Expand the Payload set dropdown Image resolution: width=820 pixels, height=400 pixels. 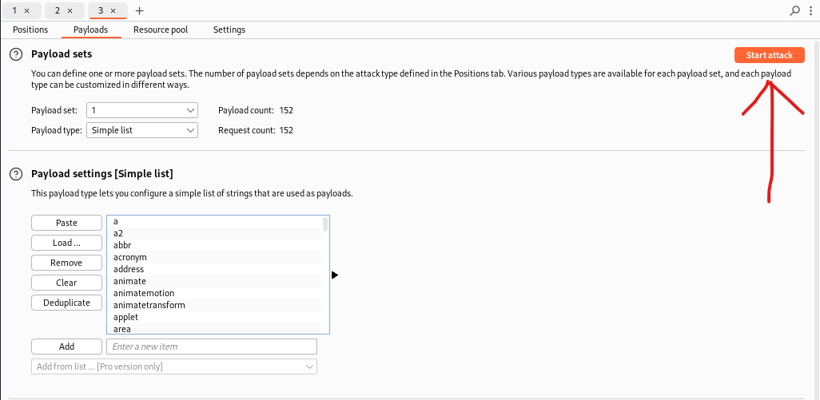coord(142,110)
